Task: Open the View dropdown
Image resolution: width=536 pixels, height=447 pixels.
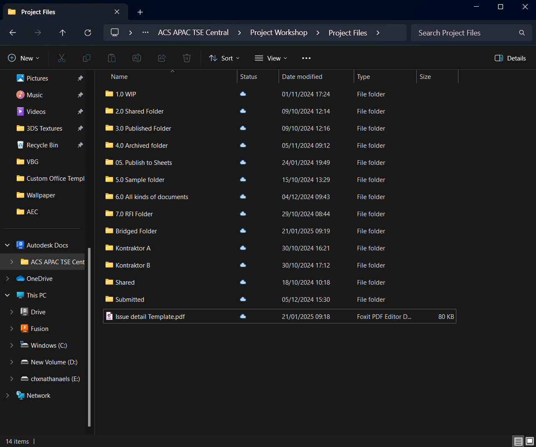Action: [x=271, y=58]
